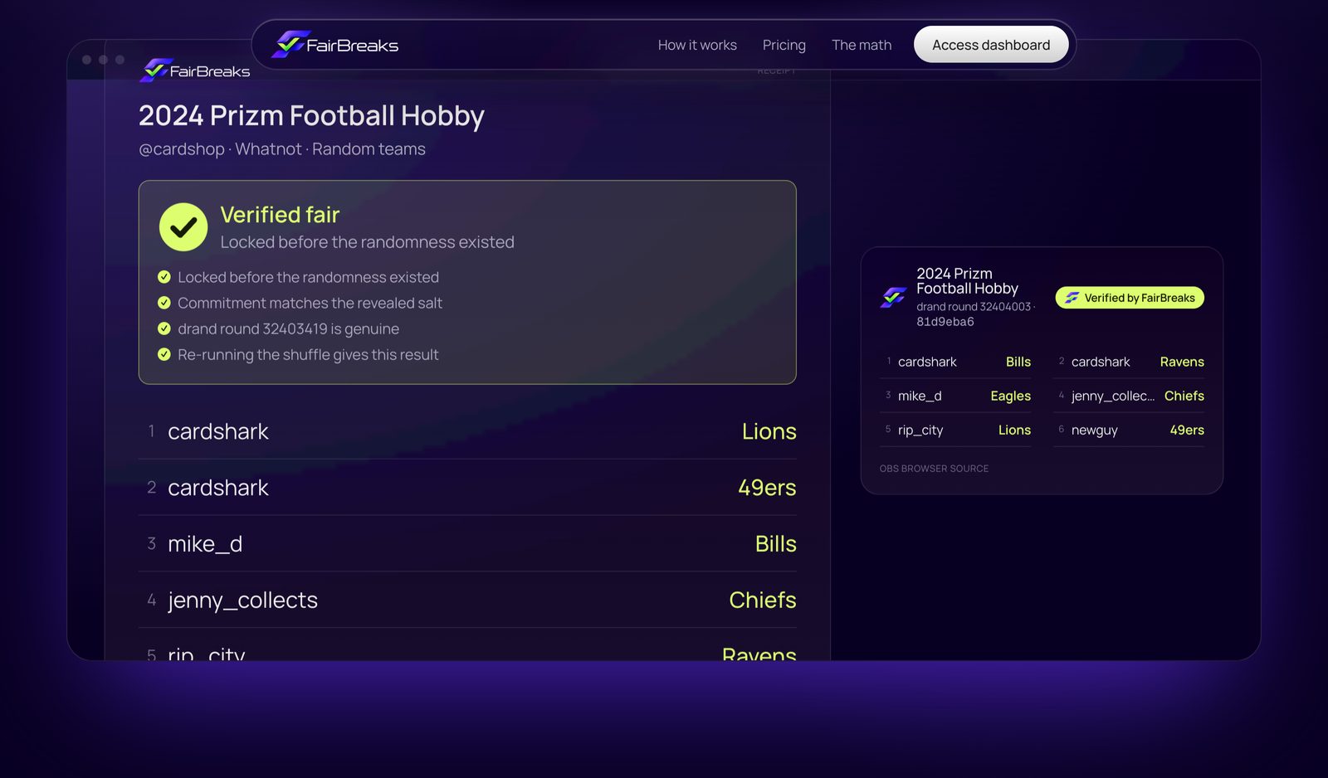Click the check icon beside "drand round 32403419 is genuine"
Image resolution: width=1328 pixels, height=778 pixels.
(x=164, y=328)
